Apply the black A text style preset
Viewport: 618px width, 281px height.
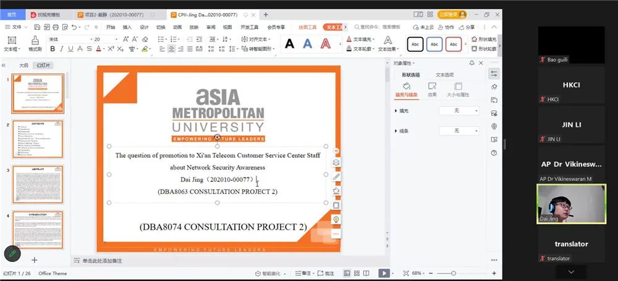[290, 44]
